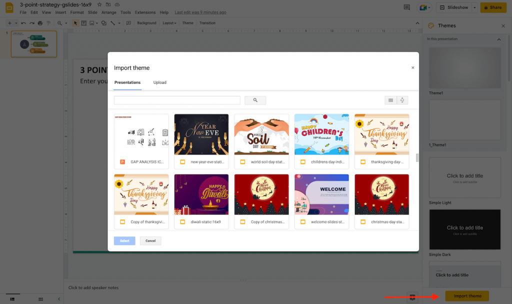Viewport: 512px width, 304px height.
Task: Select the Line tool
Action: 114,23
